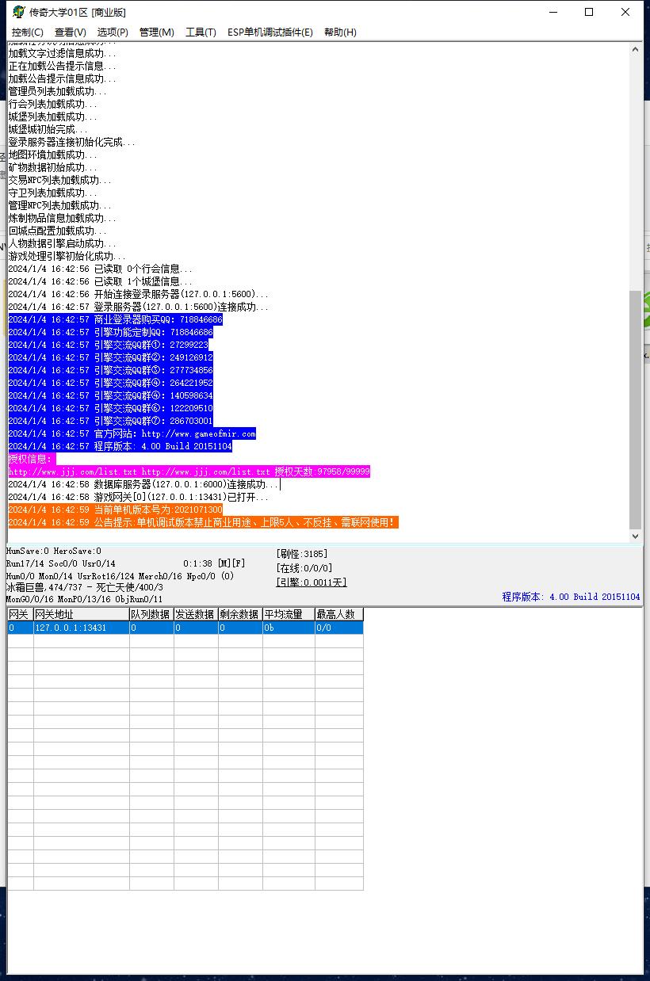Click the 官方网站 gameofmir.com log line
This screenshot has width=650, height=981.
point(132,433)
